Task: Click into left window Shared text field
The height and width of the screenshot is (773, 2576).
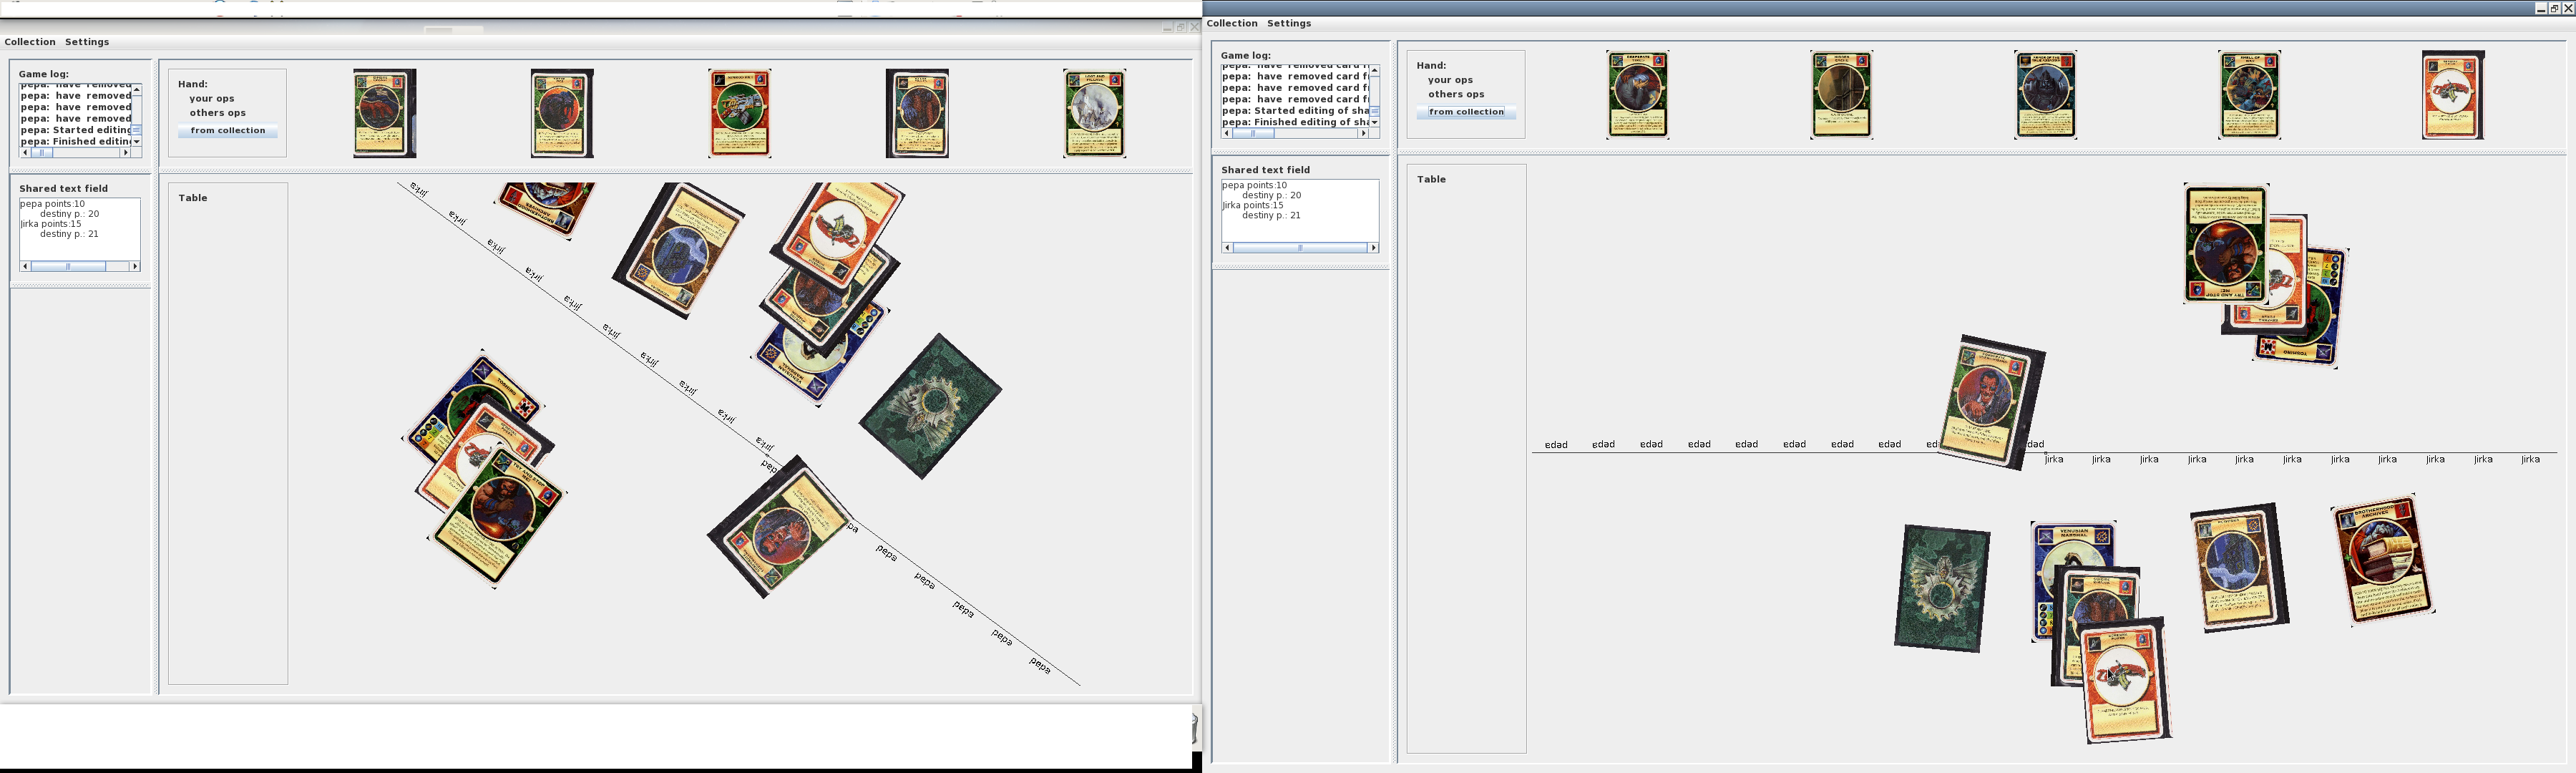Action: click(x=80, y=229)
